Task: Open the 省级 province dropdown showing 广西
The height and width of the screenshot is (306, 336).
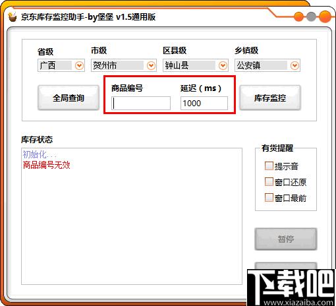Action: click(x=61, y=65)
